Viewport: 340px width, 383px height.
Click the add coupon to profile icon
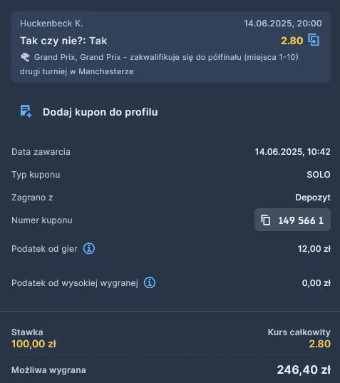point(26,111)
